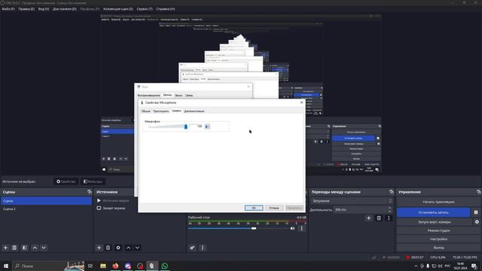Open File Explorer from the taskbar
The width and height of the screenshot is (482, 271).
click(x=103, y=266)
